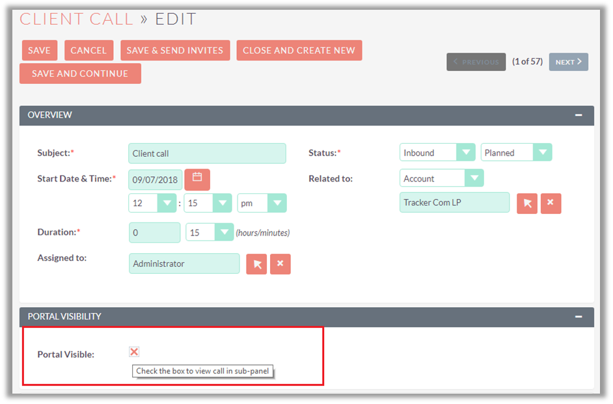Click the select arrow beside Administrator
Screen dimensions: 613x404
256,264
